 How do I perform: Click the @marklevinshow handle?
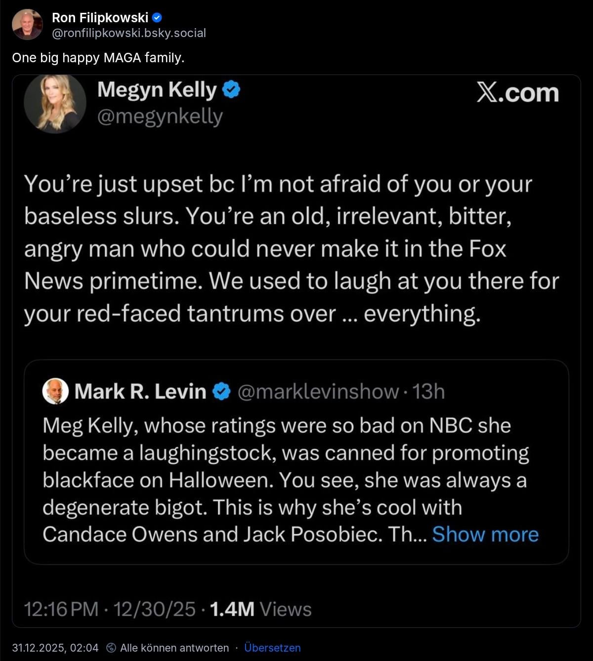[x=318, y=391]
